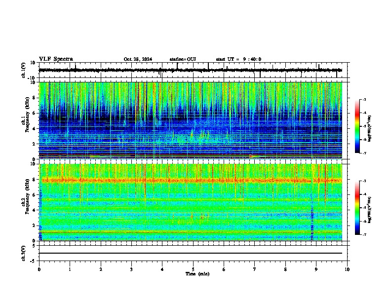Click the date 'Oct. 28, 2024'
Image resolution: width=391 pixels, height=302 pixels.
138,59
